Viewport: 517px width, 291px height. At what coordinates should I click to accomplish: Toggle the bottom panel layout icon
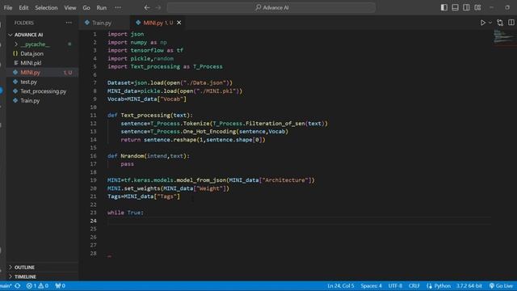pos(455,7)
